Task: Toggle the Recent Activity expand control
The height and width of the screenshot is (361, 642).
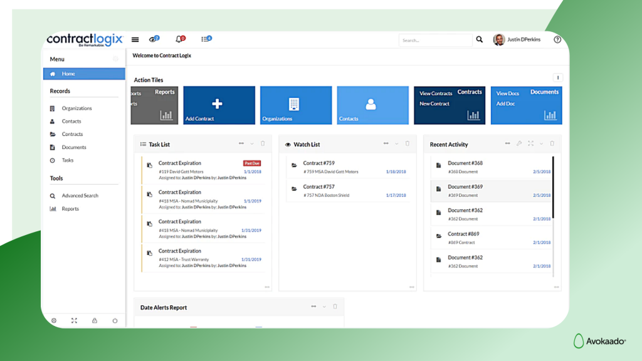Action: (x=530, y=144)
